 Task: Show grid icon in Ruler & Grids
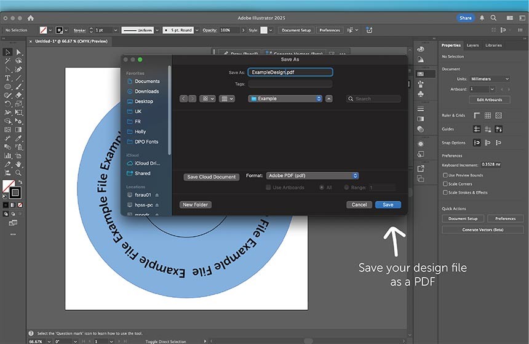[488, 116]
